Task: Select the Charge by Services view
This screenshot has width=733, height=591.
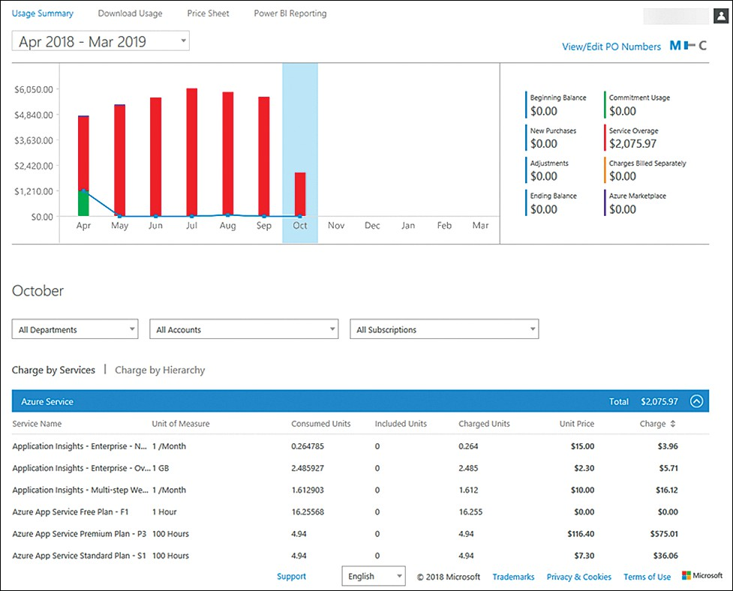Action: (53, 370)
